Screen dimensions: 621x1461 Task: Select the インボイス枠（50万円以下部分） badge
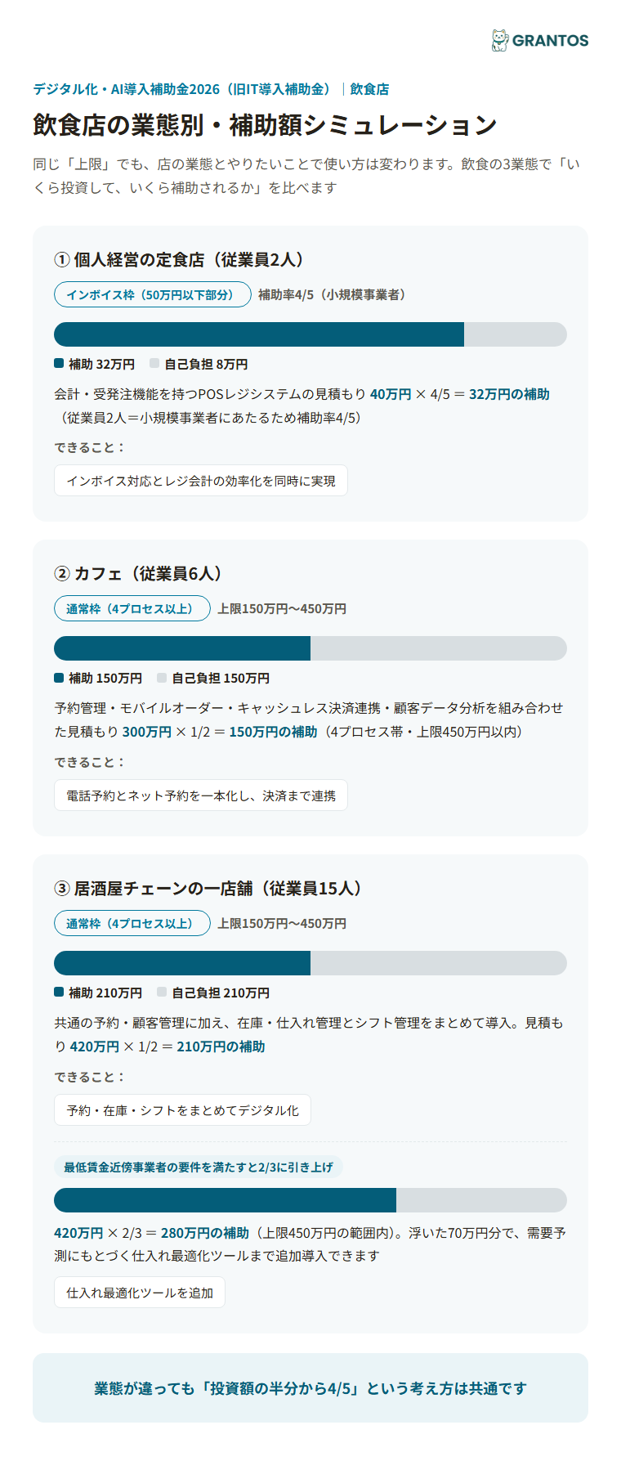(x=153, y=294)
